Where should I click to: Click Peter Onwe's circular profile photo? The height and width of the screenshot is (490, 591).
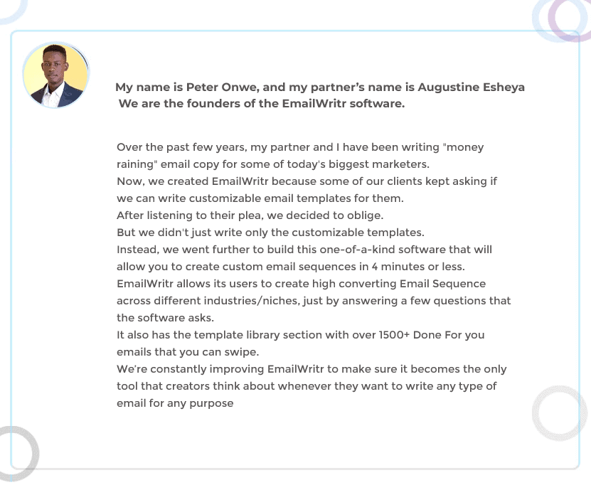(x=56, y=75)
